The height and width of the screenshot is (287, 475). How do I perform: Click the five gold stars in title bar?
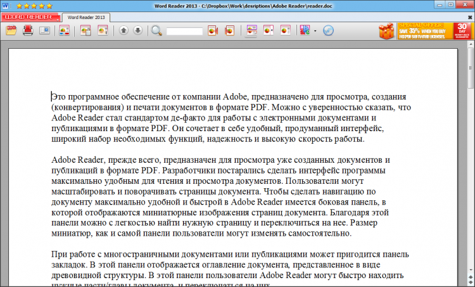tap(35, 6)
